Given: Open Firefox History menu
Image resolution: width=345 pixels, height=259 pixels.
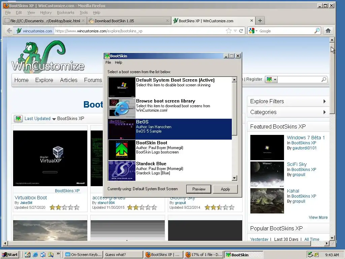Looking at the screenshot, I should 46,12.
